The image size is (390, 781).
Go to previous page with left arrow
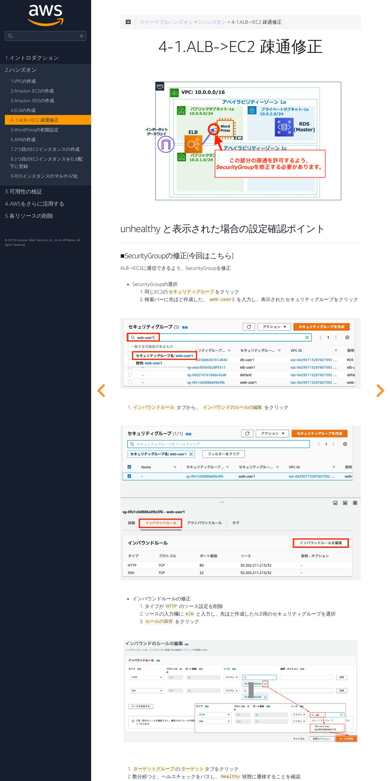pyautogui.click(x=101, y=390)
